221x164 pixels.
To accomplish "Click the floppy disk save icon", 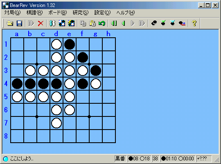I will pos(19,23).
